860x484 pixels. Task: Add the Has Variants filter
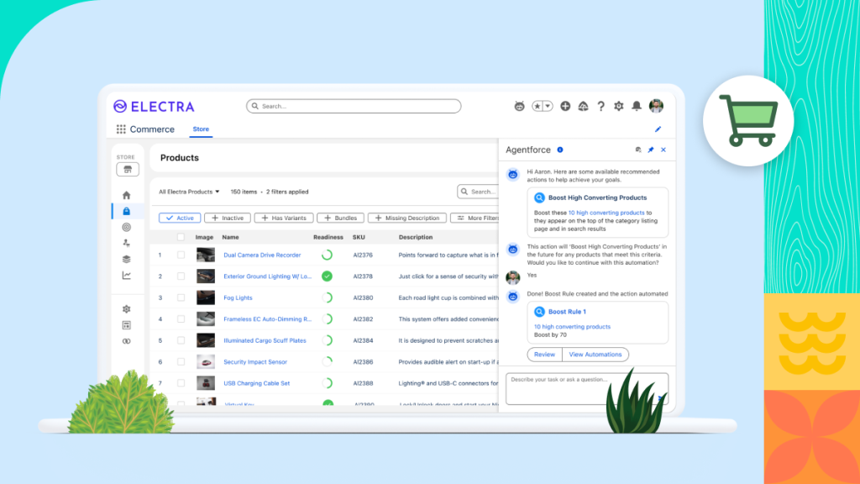284,218
